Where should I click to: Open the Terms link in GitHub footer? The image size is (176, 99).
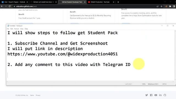pos(32,95)
